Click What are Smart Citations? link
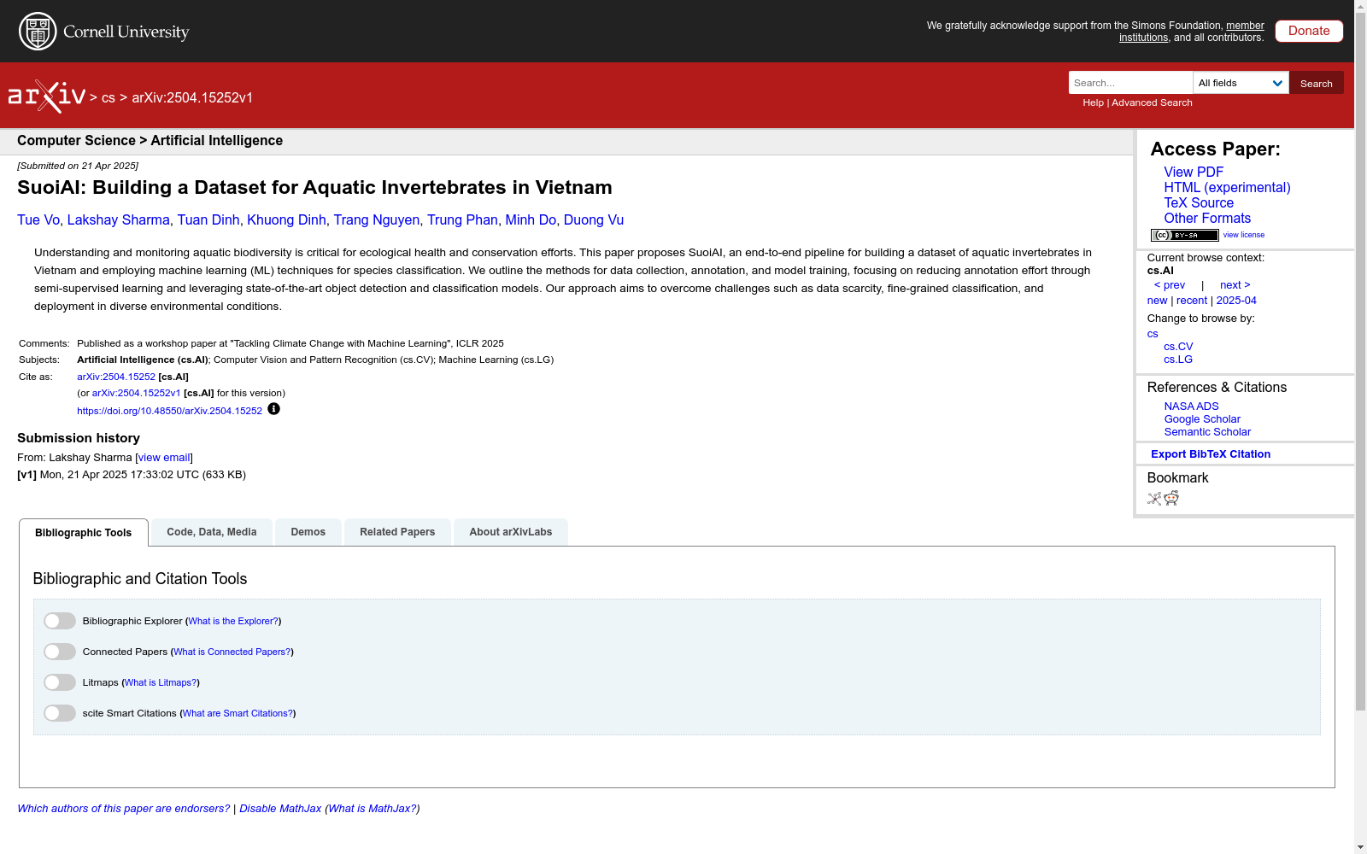The width and height of the screenshot is (1367, 854). coord(238,714)
